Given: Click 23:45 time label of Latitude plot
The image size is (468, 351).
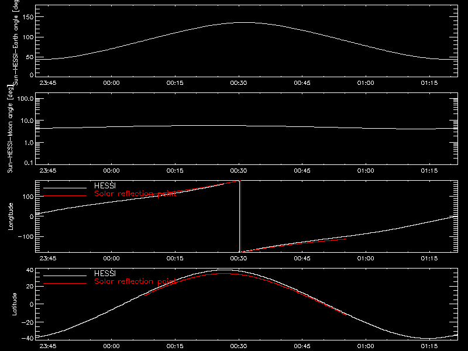Looking at the screenshot, I should tap(48, 346).
